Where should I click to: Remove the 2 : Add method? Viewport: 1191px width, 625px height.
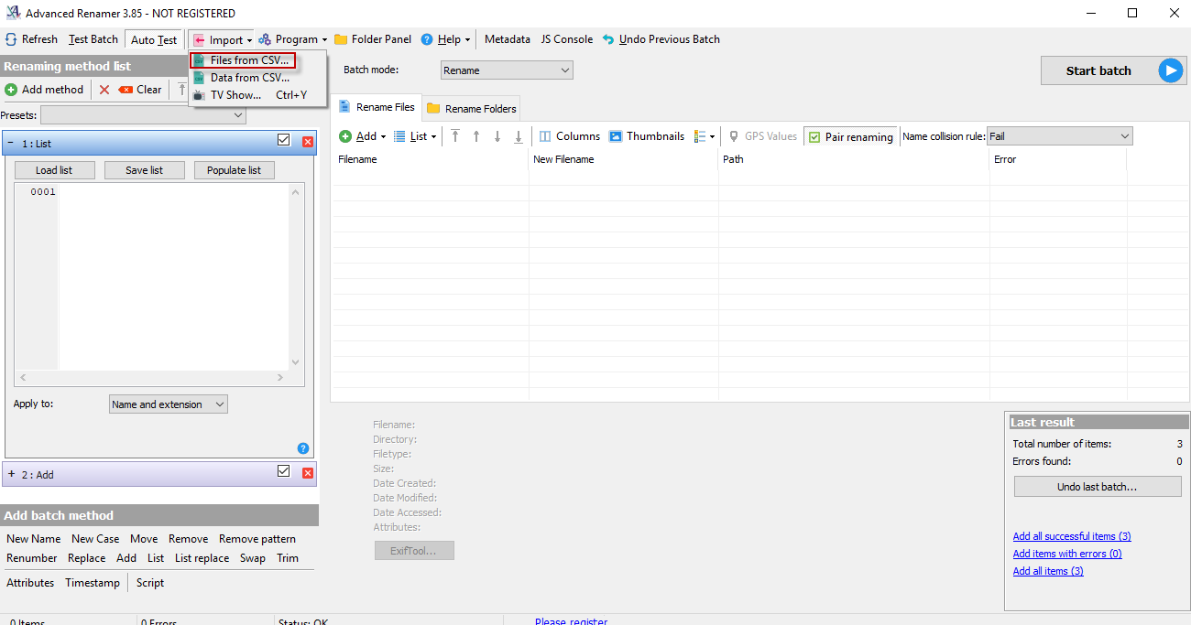308,473
